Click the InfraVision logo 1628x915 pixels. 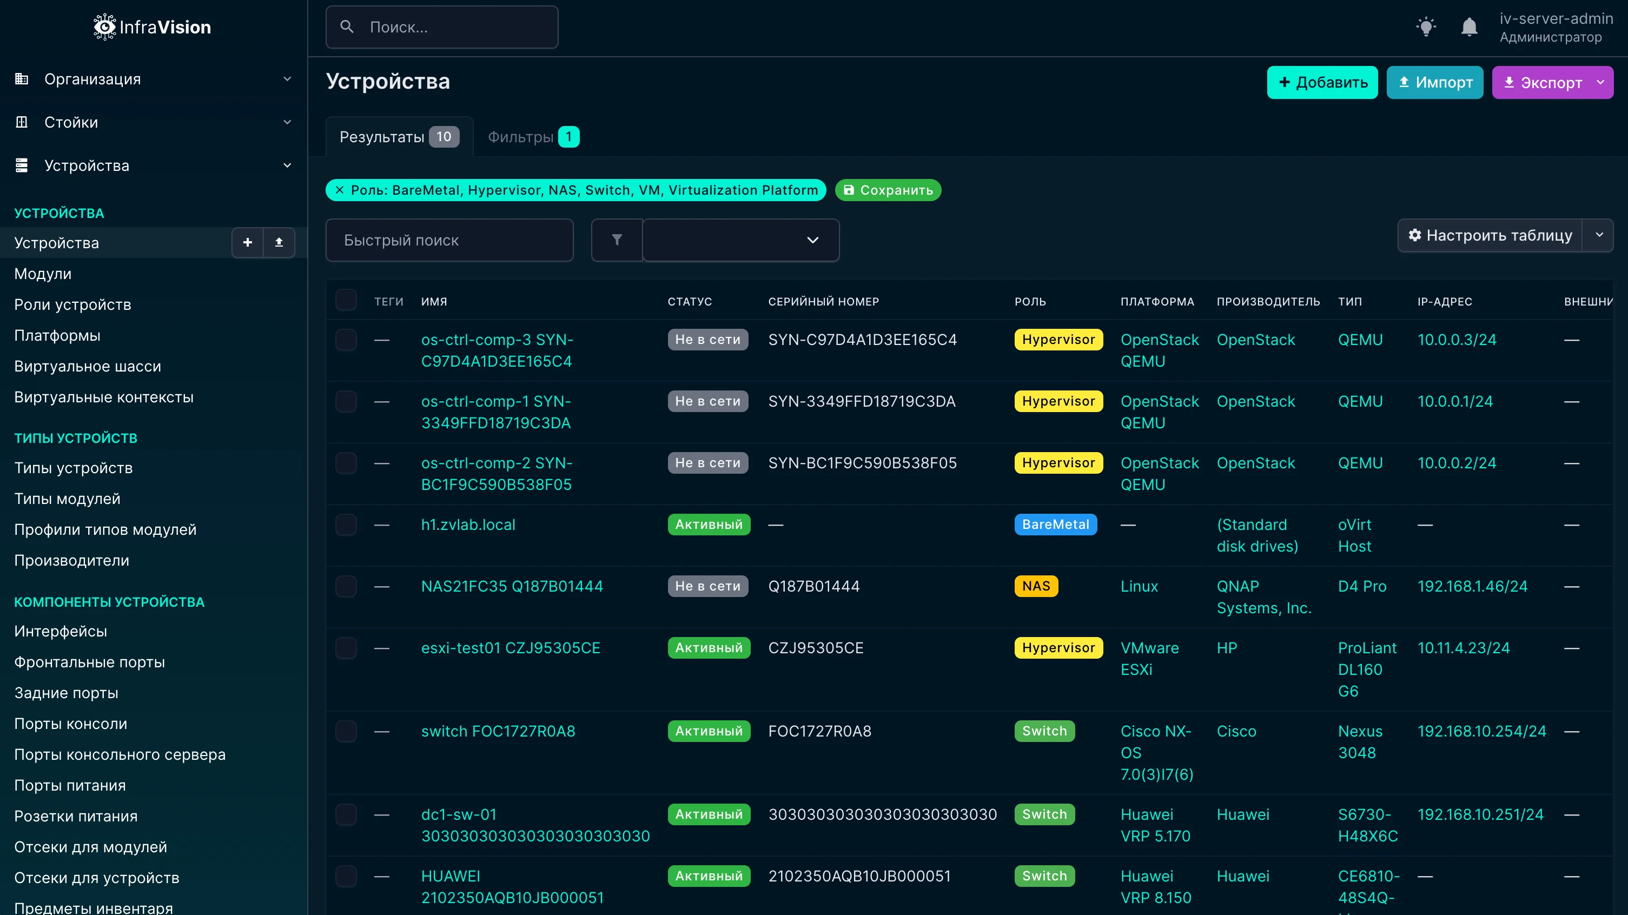(x=151, y=26)
